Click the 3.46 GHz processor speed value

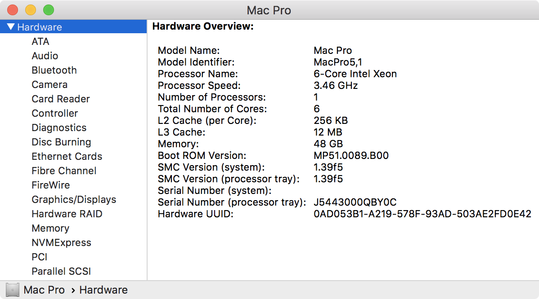336,86
